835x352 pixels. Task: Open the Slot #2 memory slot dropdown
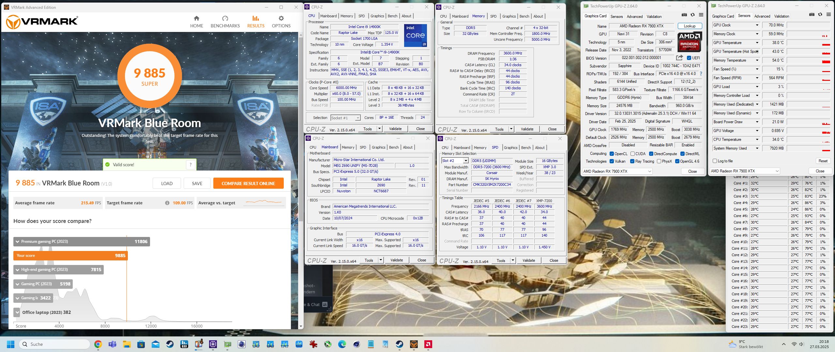click(455, 161)
